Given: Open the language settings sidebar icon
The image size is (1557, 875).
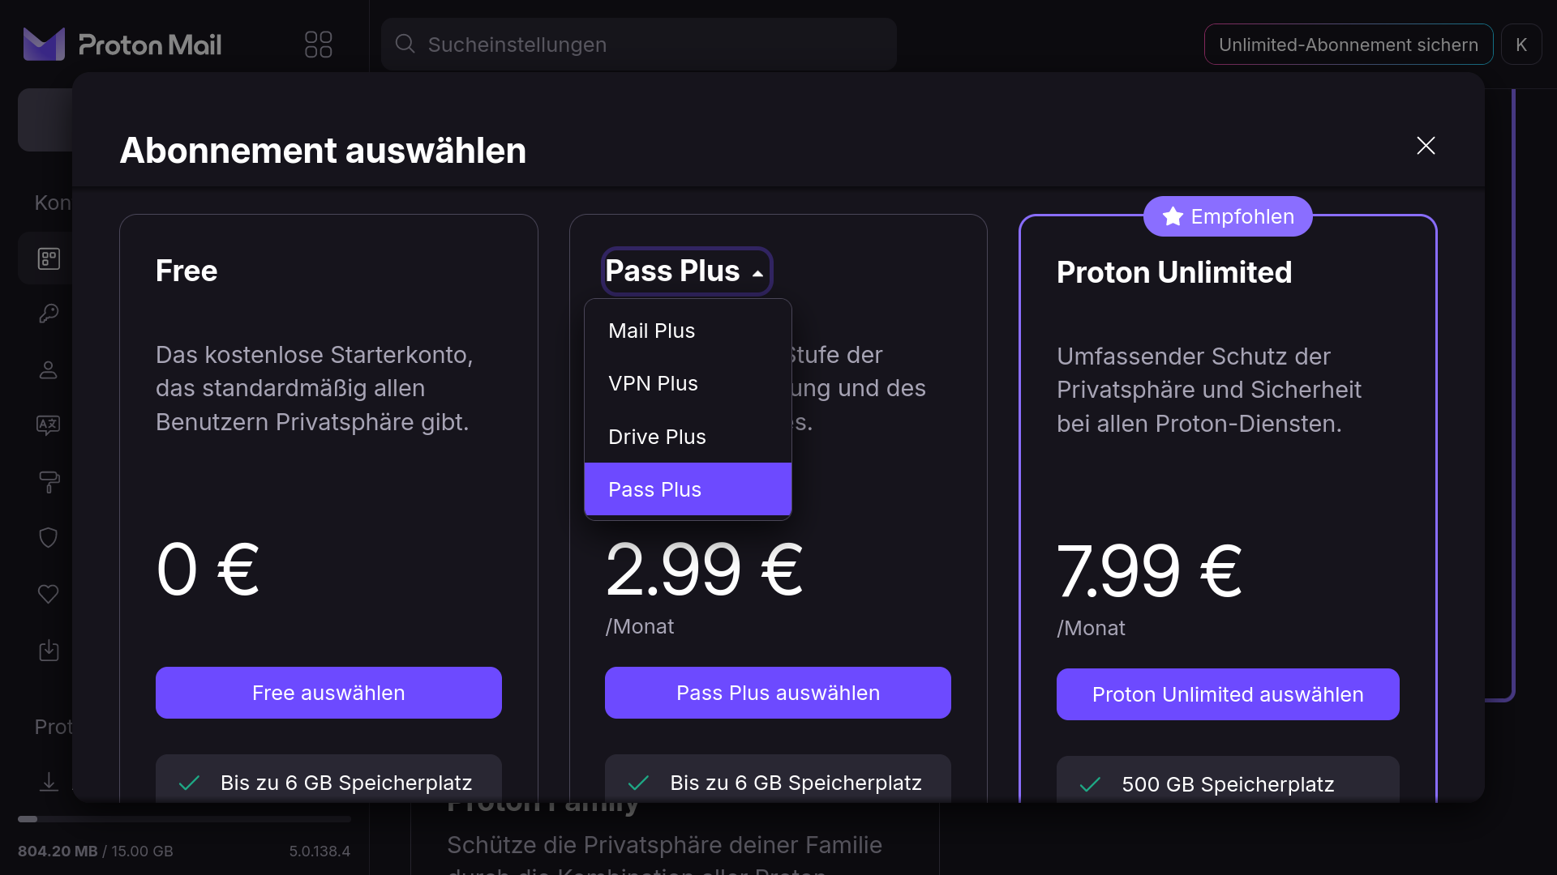Looking at the screenshot, I should tap(49, 425).
